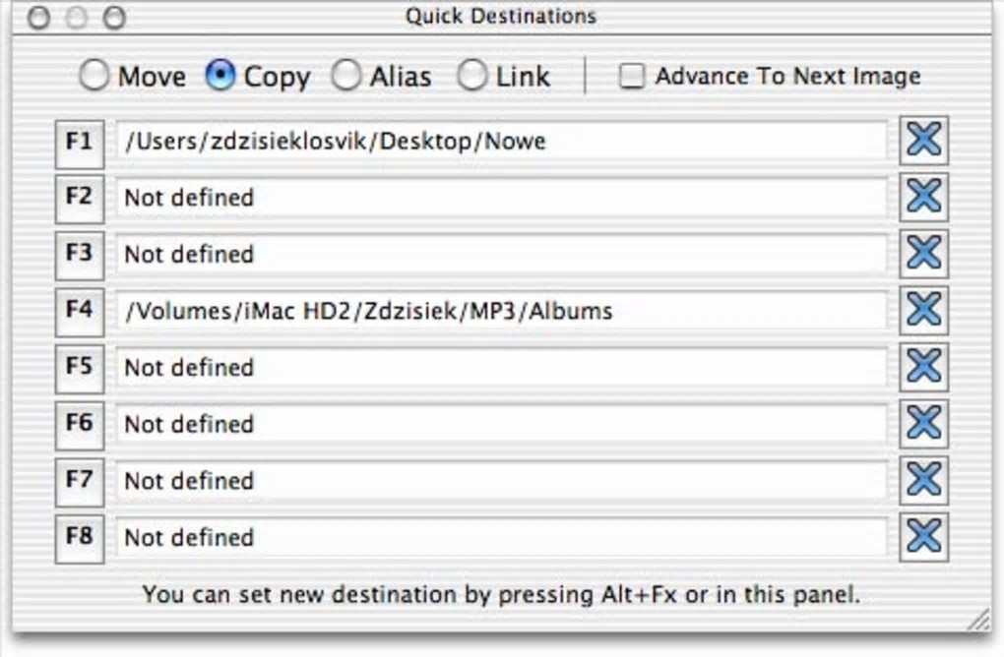Viewport: 1004px width, 657px height.
Task: Remove the F4 Albums destination via X icon
Action: (923, 311)
